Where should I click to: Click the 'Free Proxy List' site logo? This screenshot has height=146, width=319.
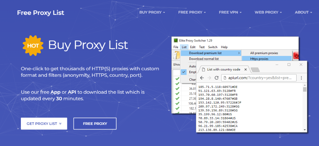(x=40, y=12)
